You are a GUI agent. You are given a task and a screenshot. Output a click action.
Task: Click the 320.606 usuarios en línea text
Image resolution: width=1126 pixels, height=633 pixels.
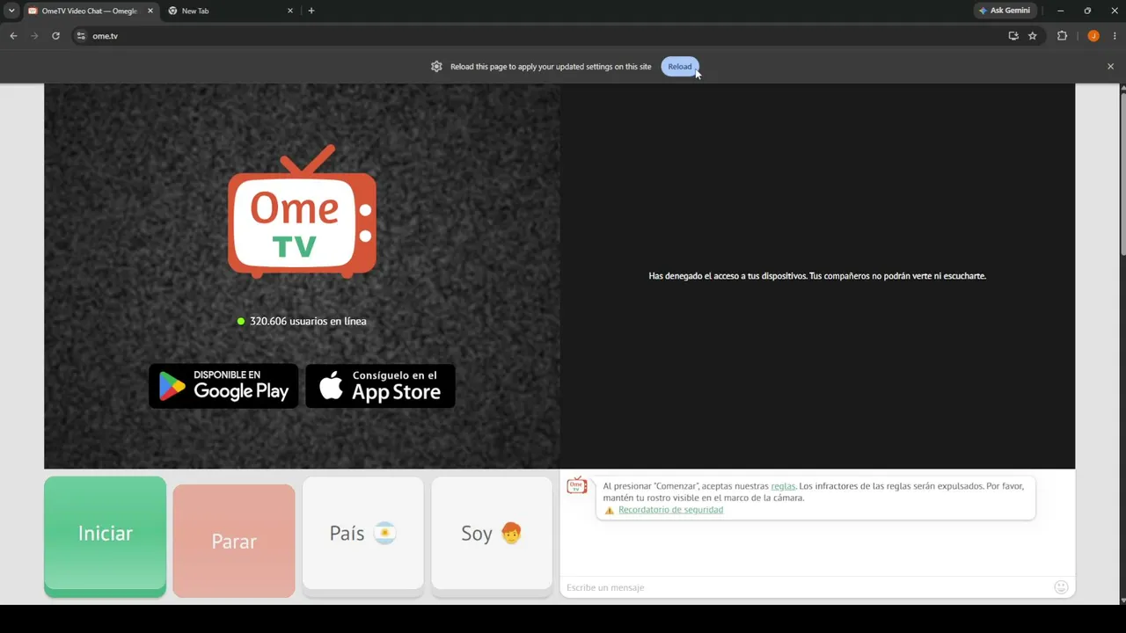[x=308, y=321]
